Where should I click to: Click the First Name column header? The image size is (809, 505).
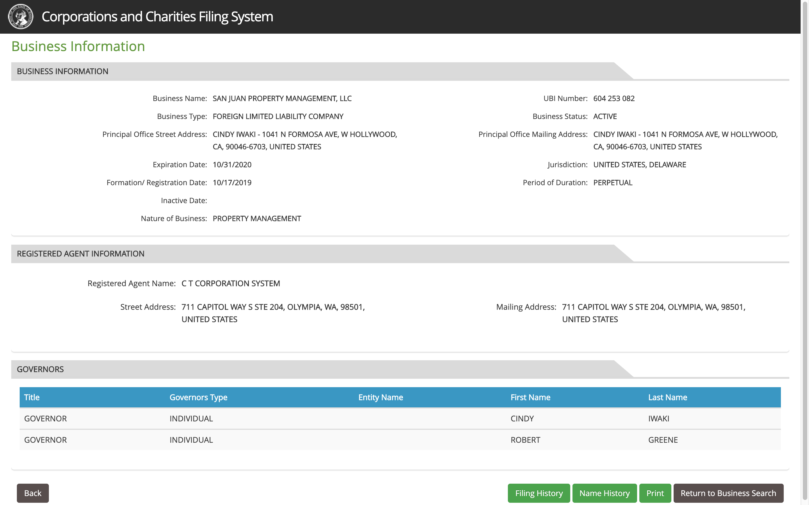[530, 397]
